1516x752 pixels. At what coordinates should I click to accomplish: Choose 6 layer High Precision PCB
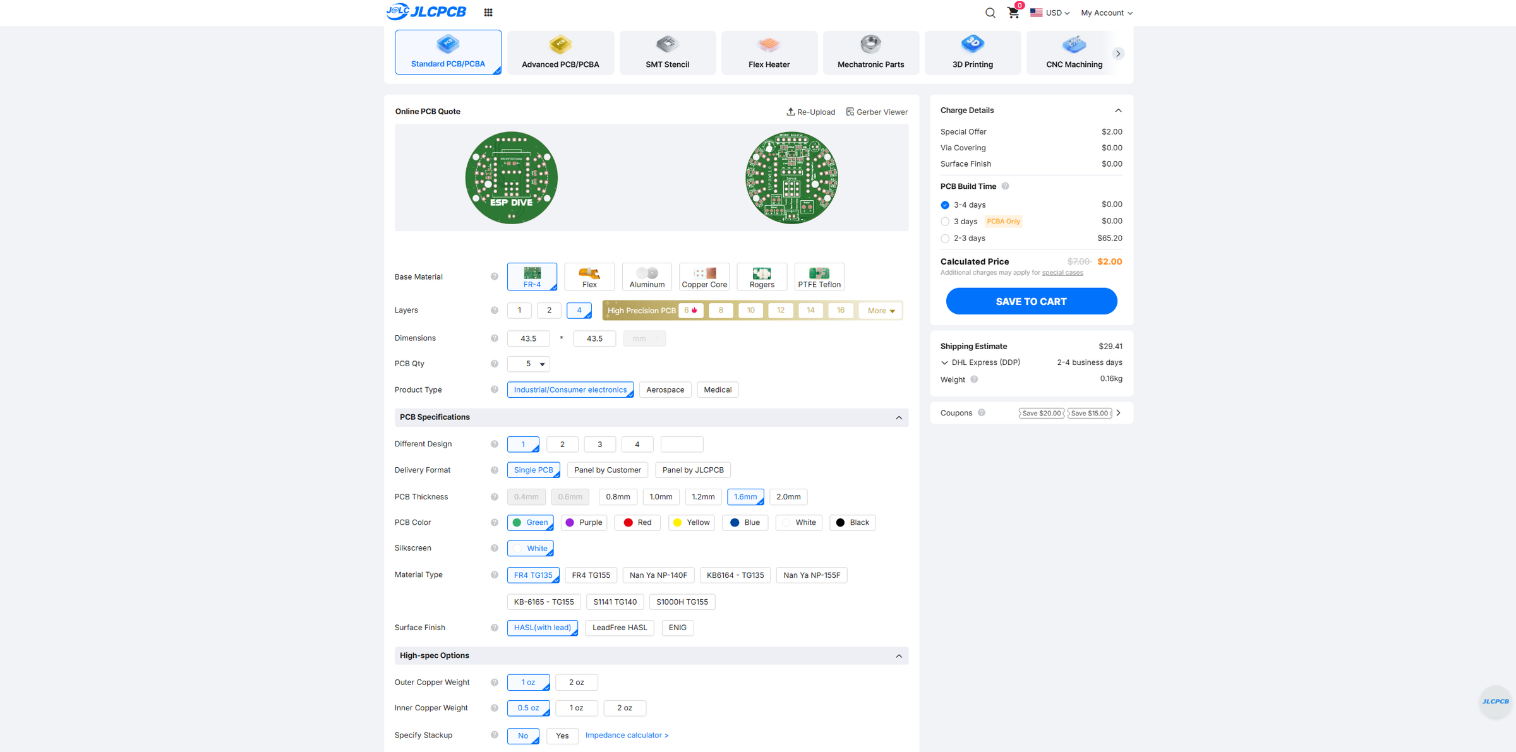coord(690,310)
